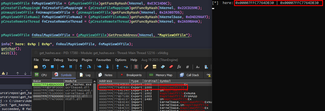The image size is (325, 111).
Task: Stop debugging with the square icon
Action: pos(52,67)
